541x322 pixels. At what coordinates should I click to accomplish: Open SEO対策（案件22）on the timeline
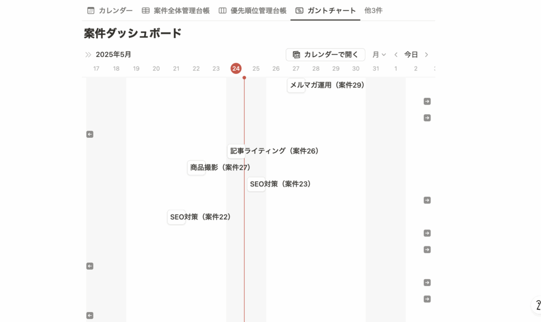(200, 217)
